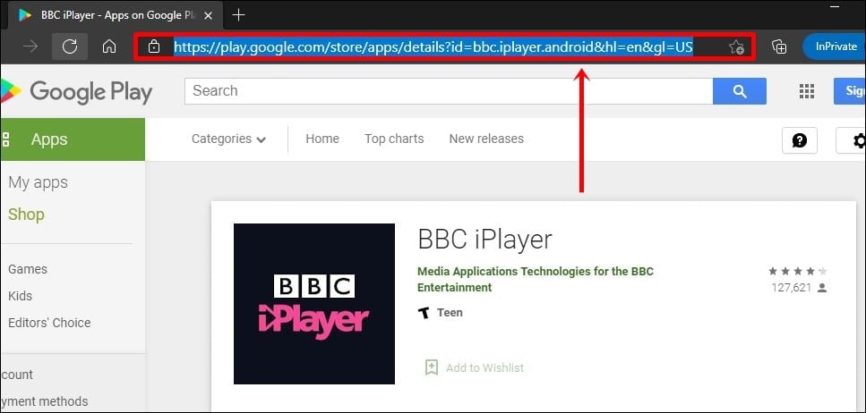The image size is (866, 413).
Task: Open Kids in sidebar
Action: tap(20, 296)
